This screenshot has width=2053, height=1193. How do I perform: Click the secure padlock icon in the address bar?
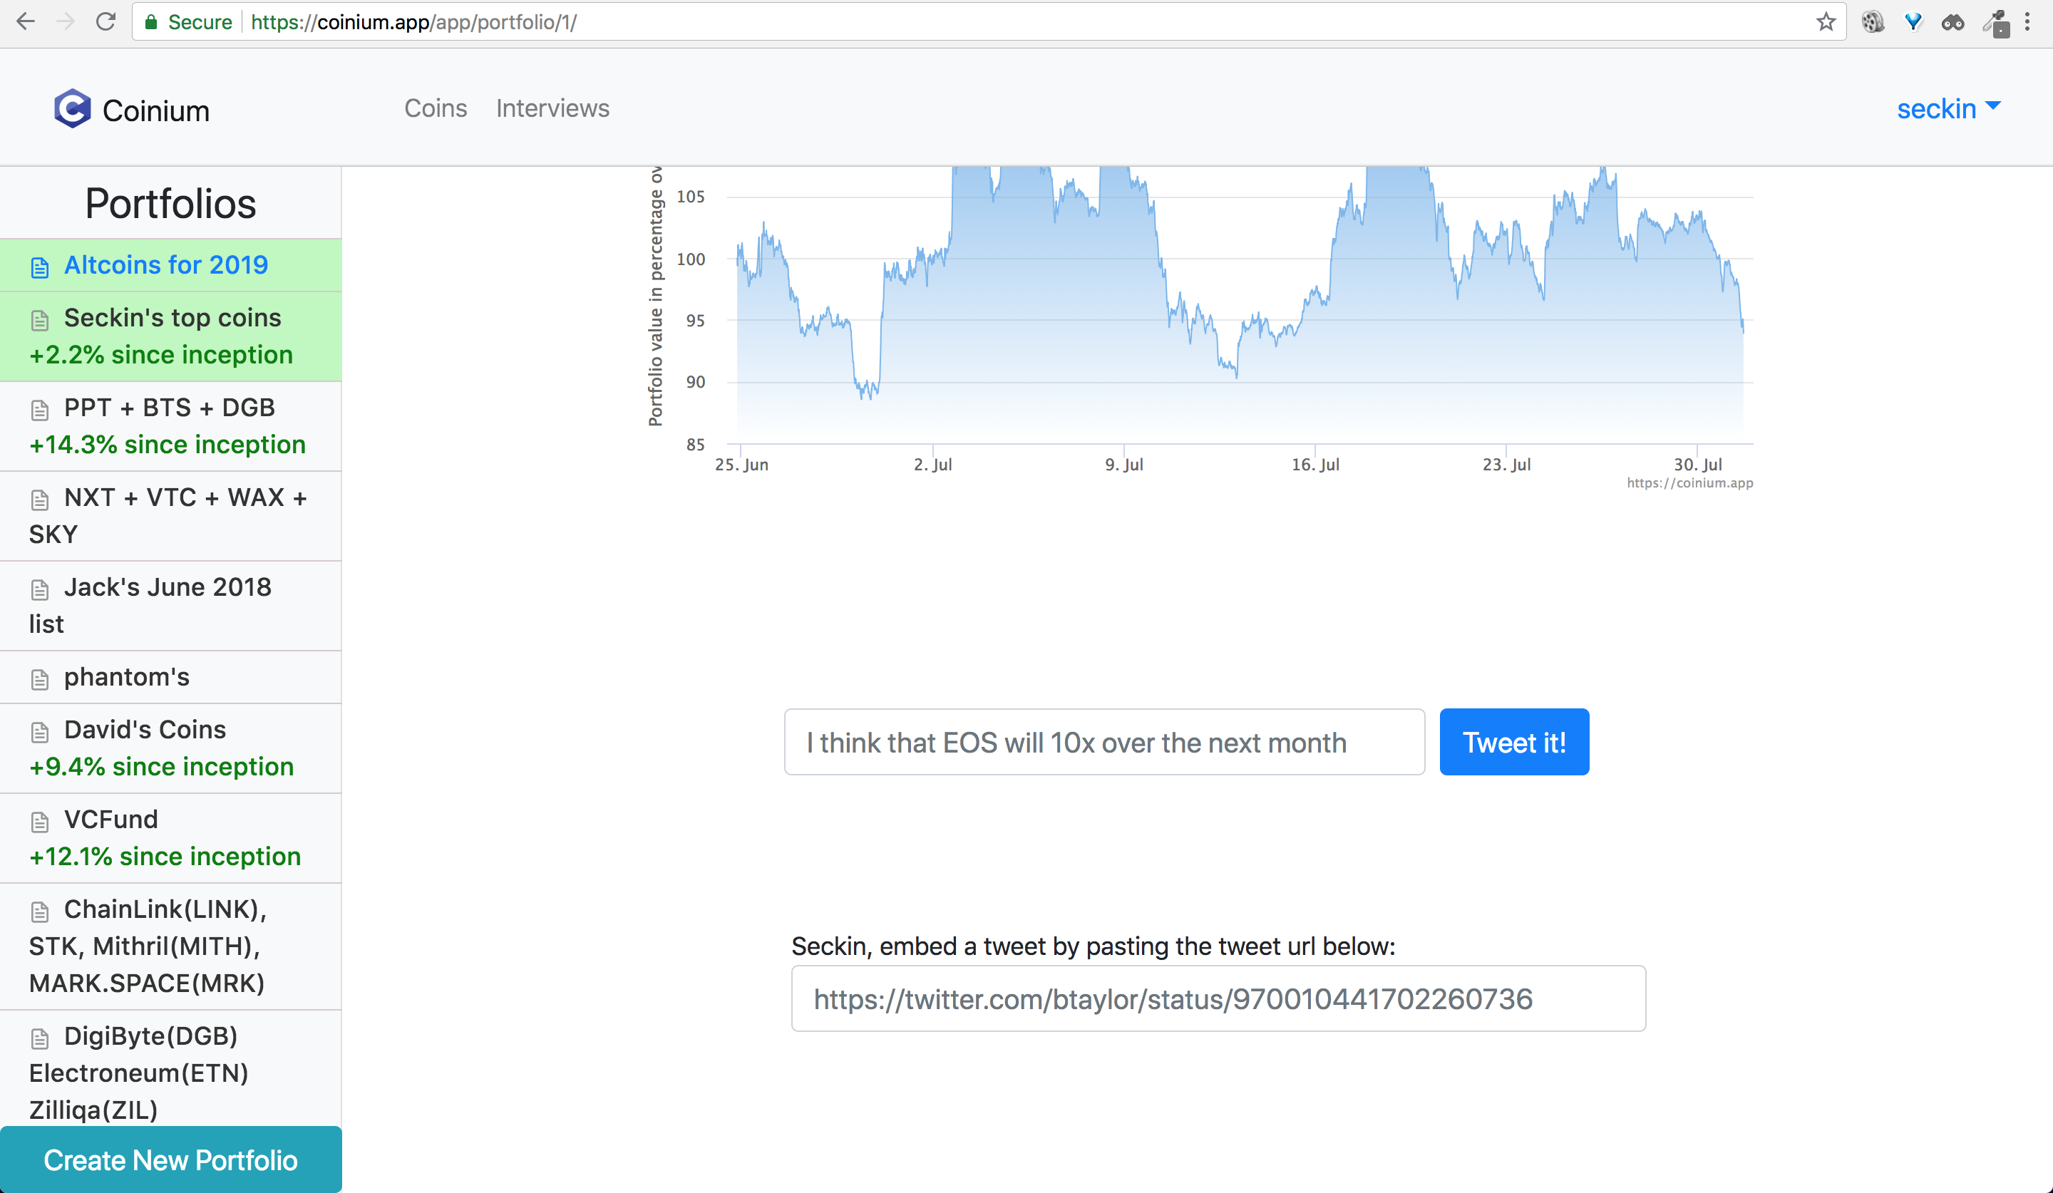pos(150,22)
